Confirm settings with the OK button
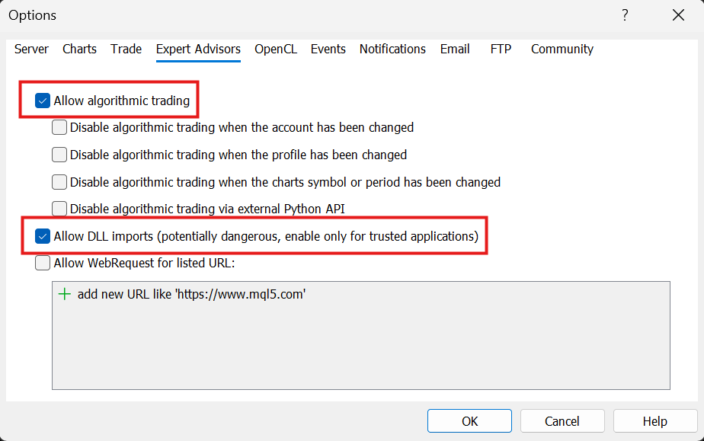This screenshot has height=441, width=704. pyautogui.click(x=469, y=420)
